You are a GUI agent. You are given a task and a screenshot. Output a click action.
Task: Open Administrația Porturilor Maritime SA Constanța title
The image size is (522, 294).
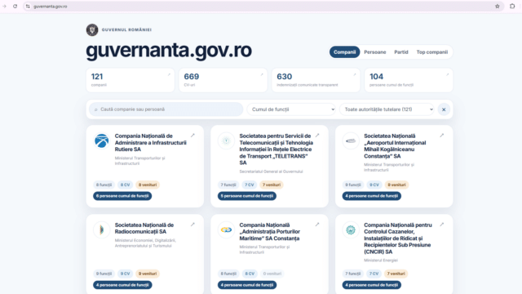click(270, 232)
